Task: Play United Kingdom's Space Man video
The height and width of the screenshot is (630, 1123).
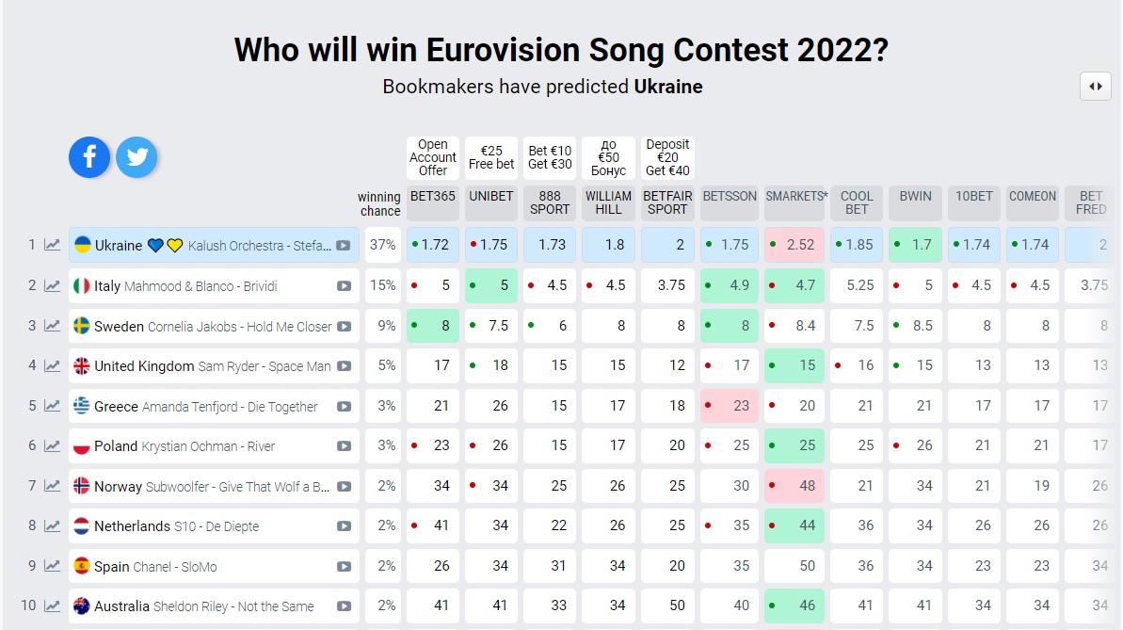Action: click(x=344, y=366)
